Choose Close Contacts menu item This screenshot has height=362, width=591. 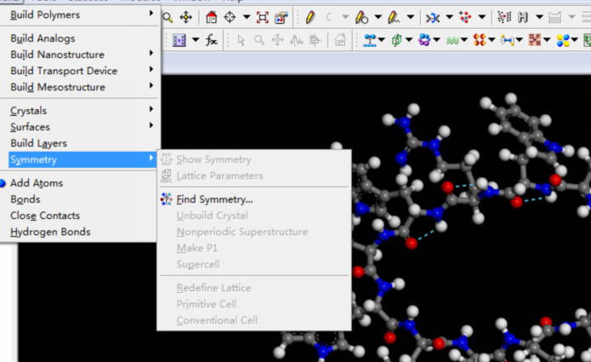coord(78,215)
